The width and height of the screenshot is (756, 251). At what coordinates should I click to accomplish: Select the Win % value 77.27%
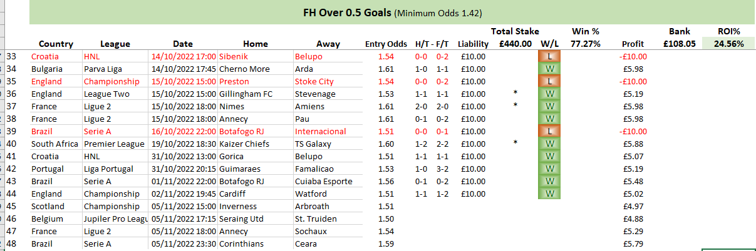[586, 44]
